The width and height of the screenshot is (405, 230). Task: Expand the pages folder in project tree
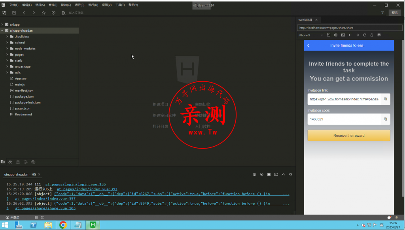click(7, 55)
